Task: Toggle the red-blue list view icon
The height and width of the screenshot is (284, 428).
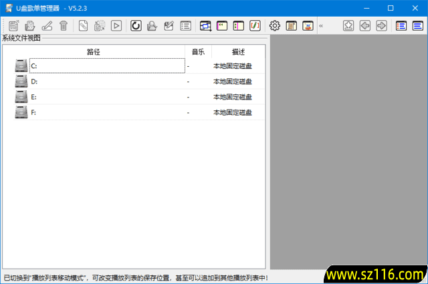Action: (401, 25)
